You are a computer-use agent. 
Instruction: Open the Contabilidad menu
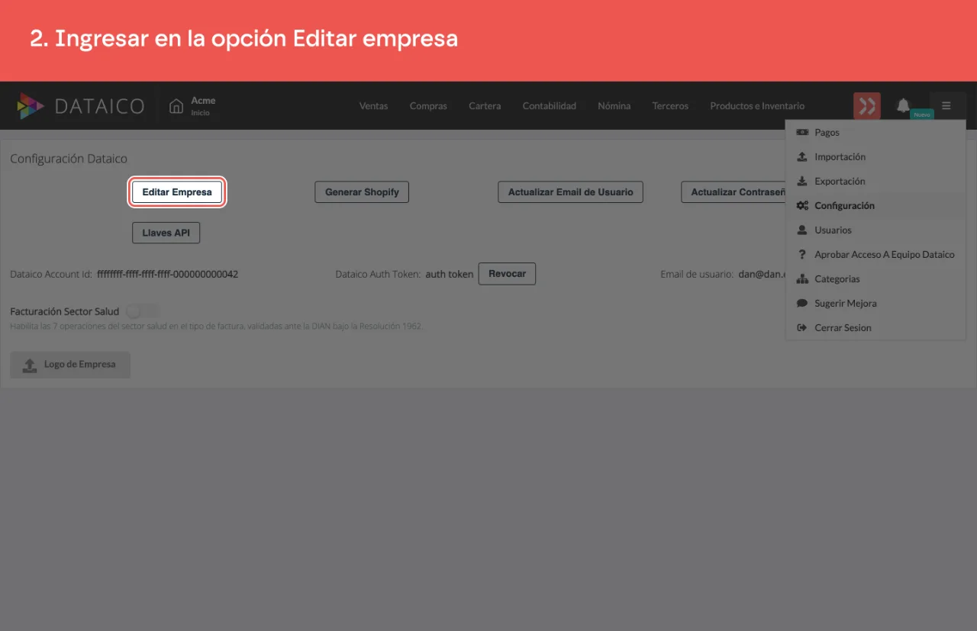point(550,106)
